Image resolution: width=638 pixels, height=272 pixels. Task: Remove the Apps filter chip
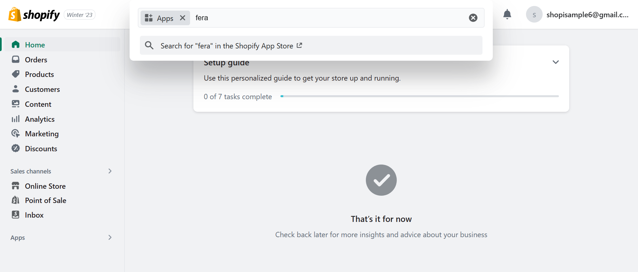[182, 18]
